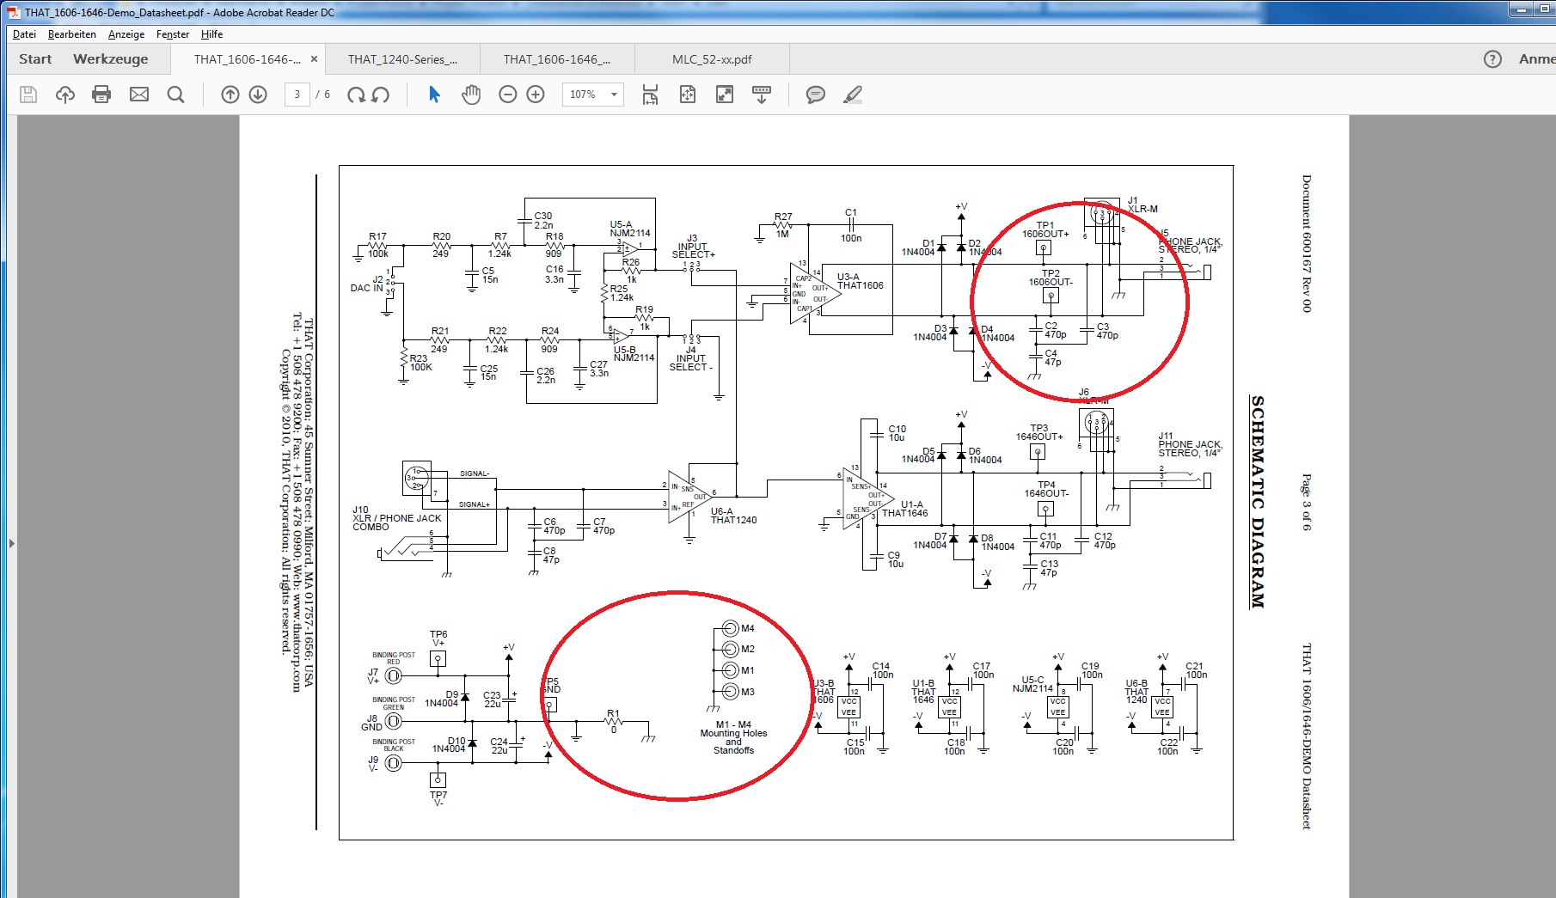Image resolution: width=1556 pixels, height=898 pixels.
Task: Click test point label 1646OUT-
Action: click(1046, 493)
